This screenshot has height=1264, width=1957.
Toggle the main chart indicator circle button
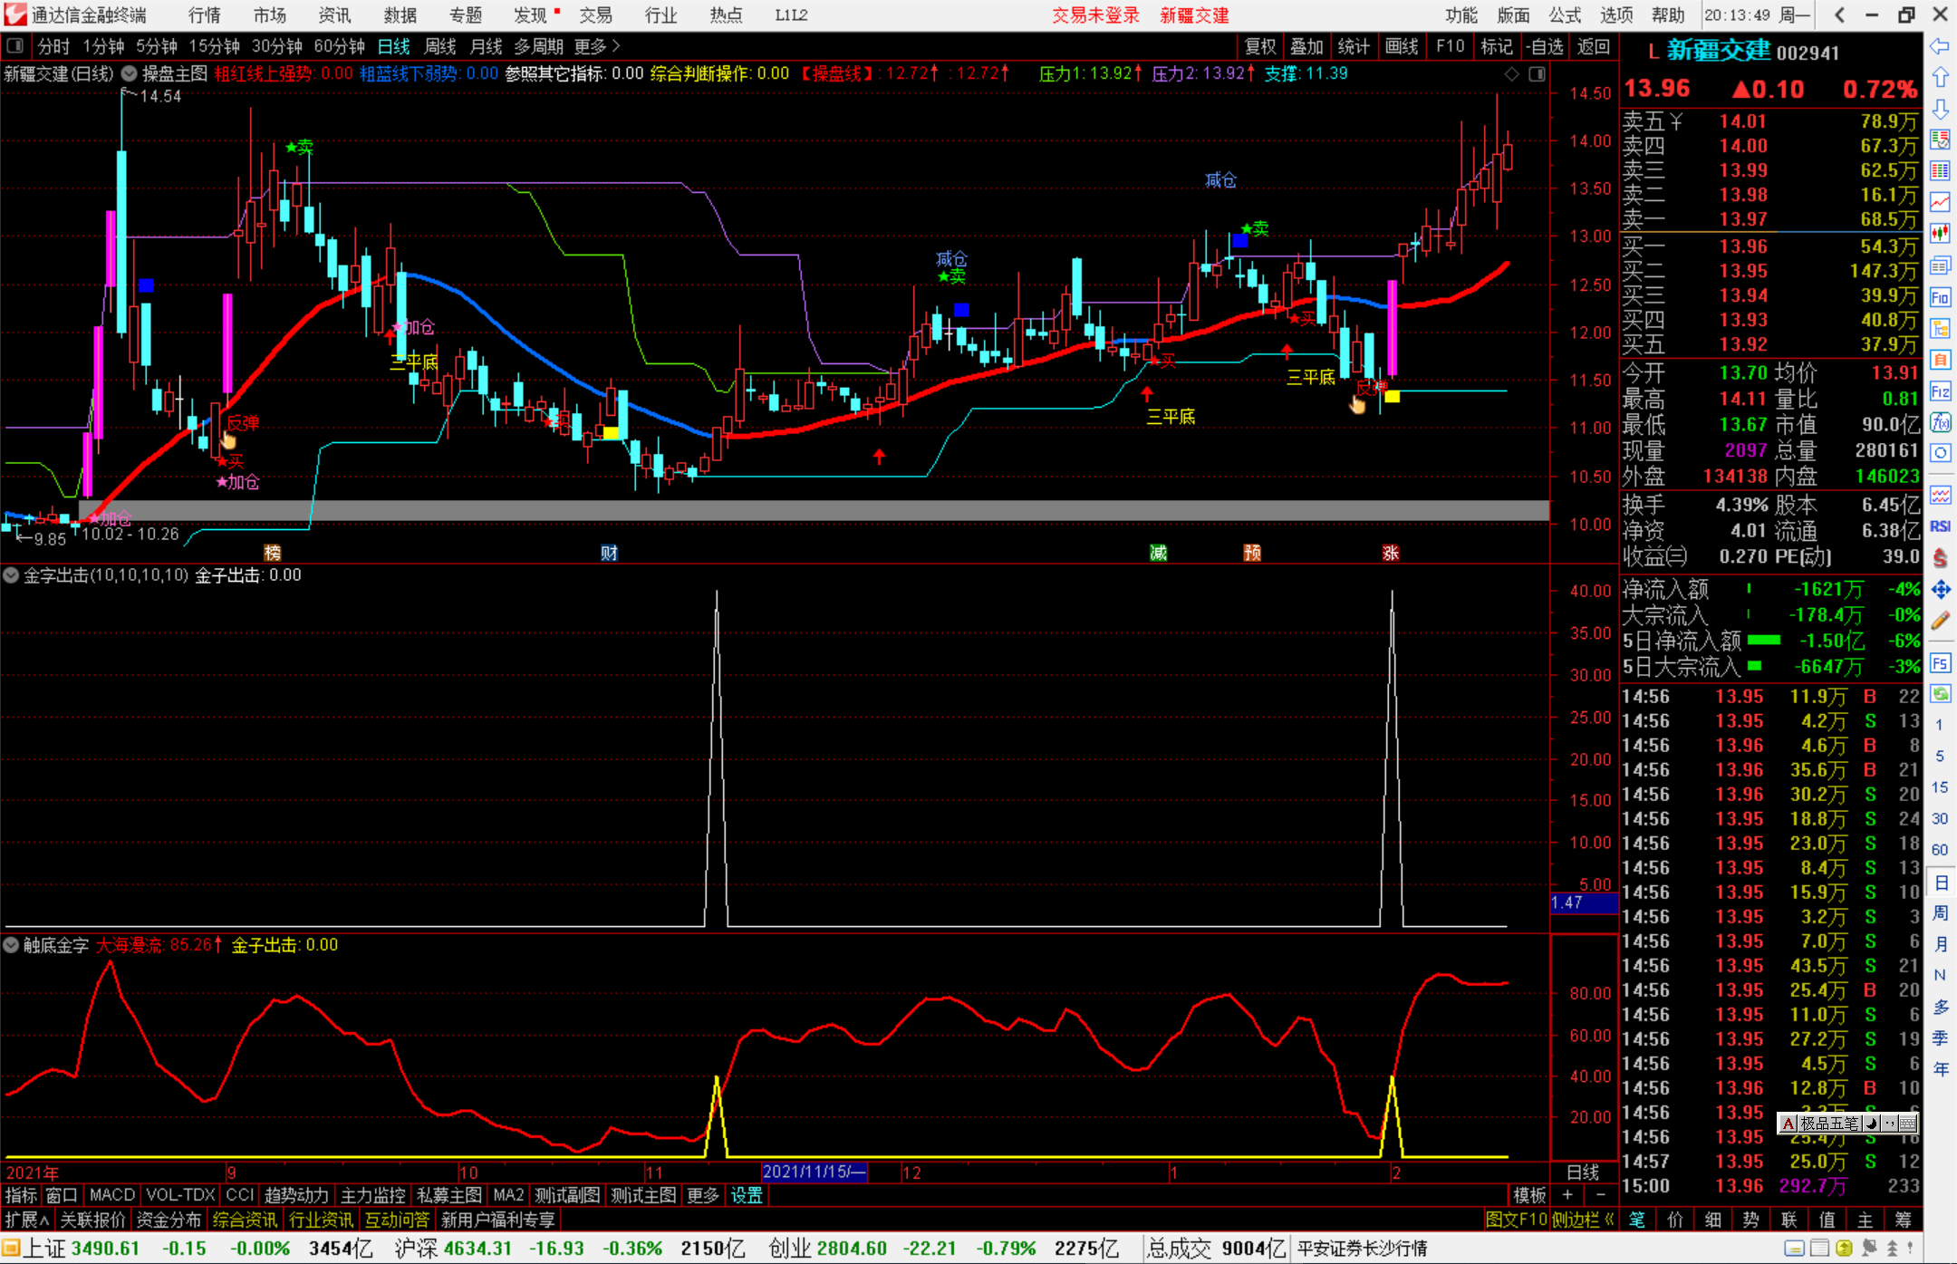click(129, 73)
